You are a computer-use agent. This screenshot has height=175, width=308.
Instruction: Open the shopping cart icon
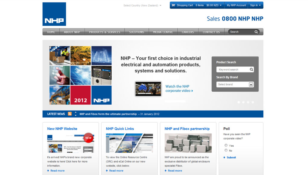(173, 5)
